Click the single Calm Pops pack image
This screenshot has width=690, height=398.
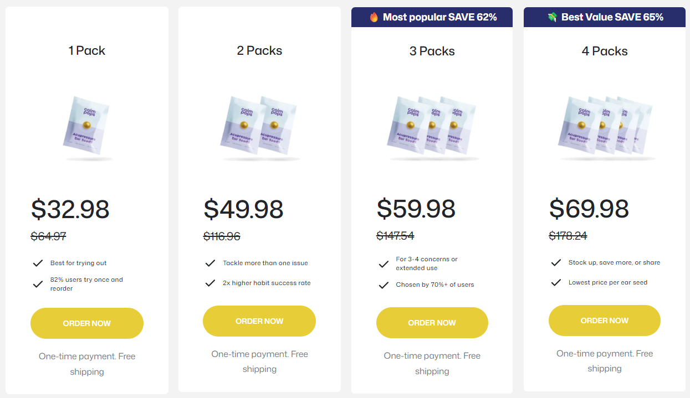tap(87, 126)
